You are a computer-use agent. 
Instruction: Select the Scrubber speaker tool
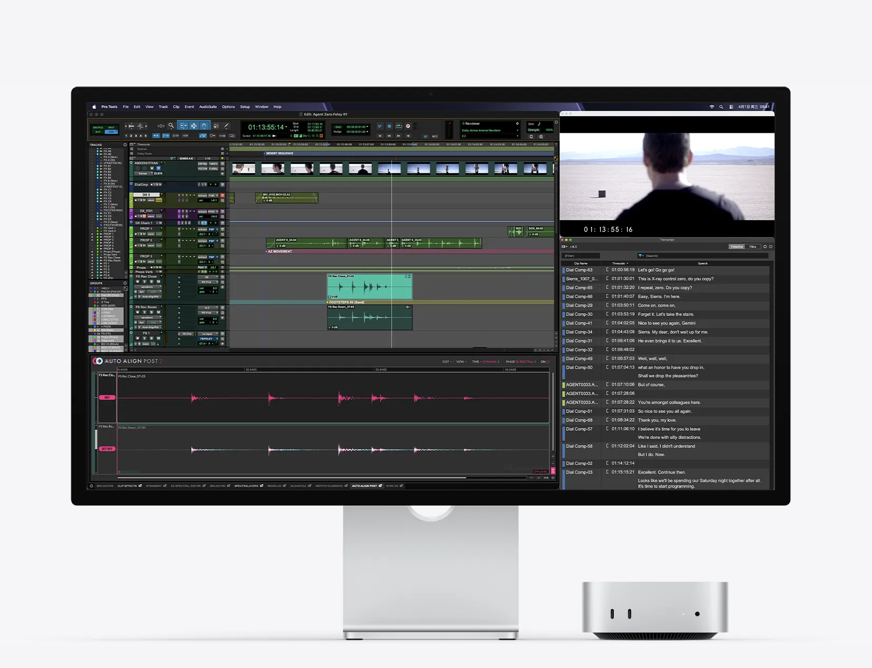216,126
